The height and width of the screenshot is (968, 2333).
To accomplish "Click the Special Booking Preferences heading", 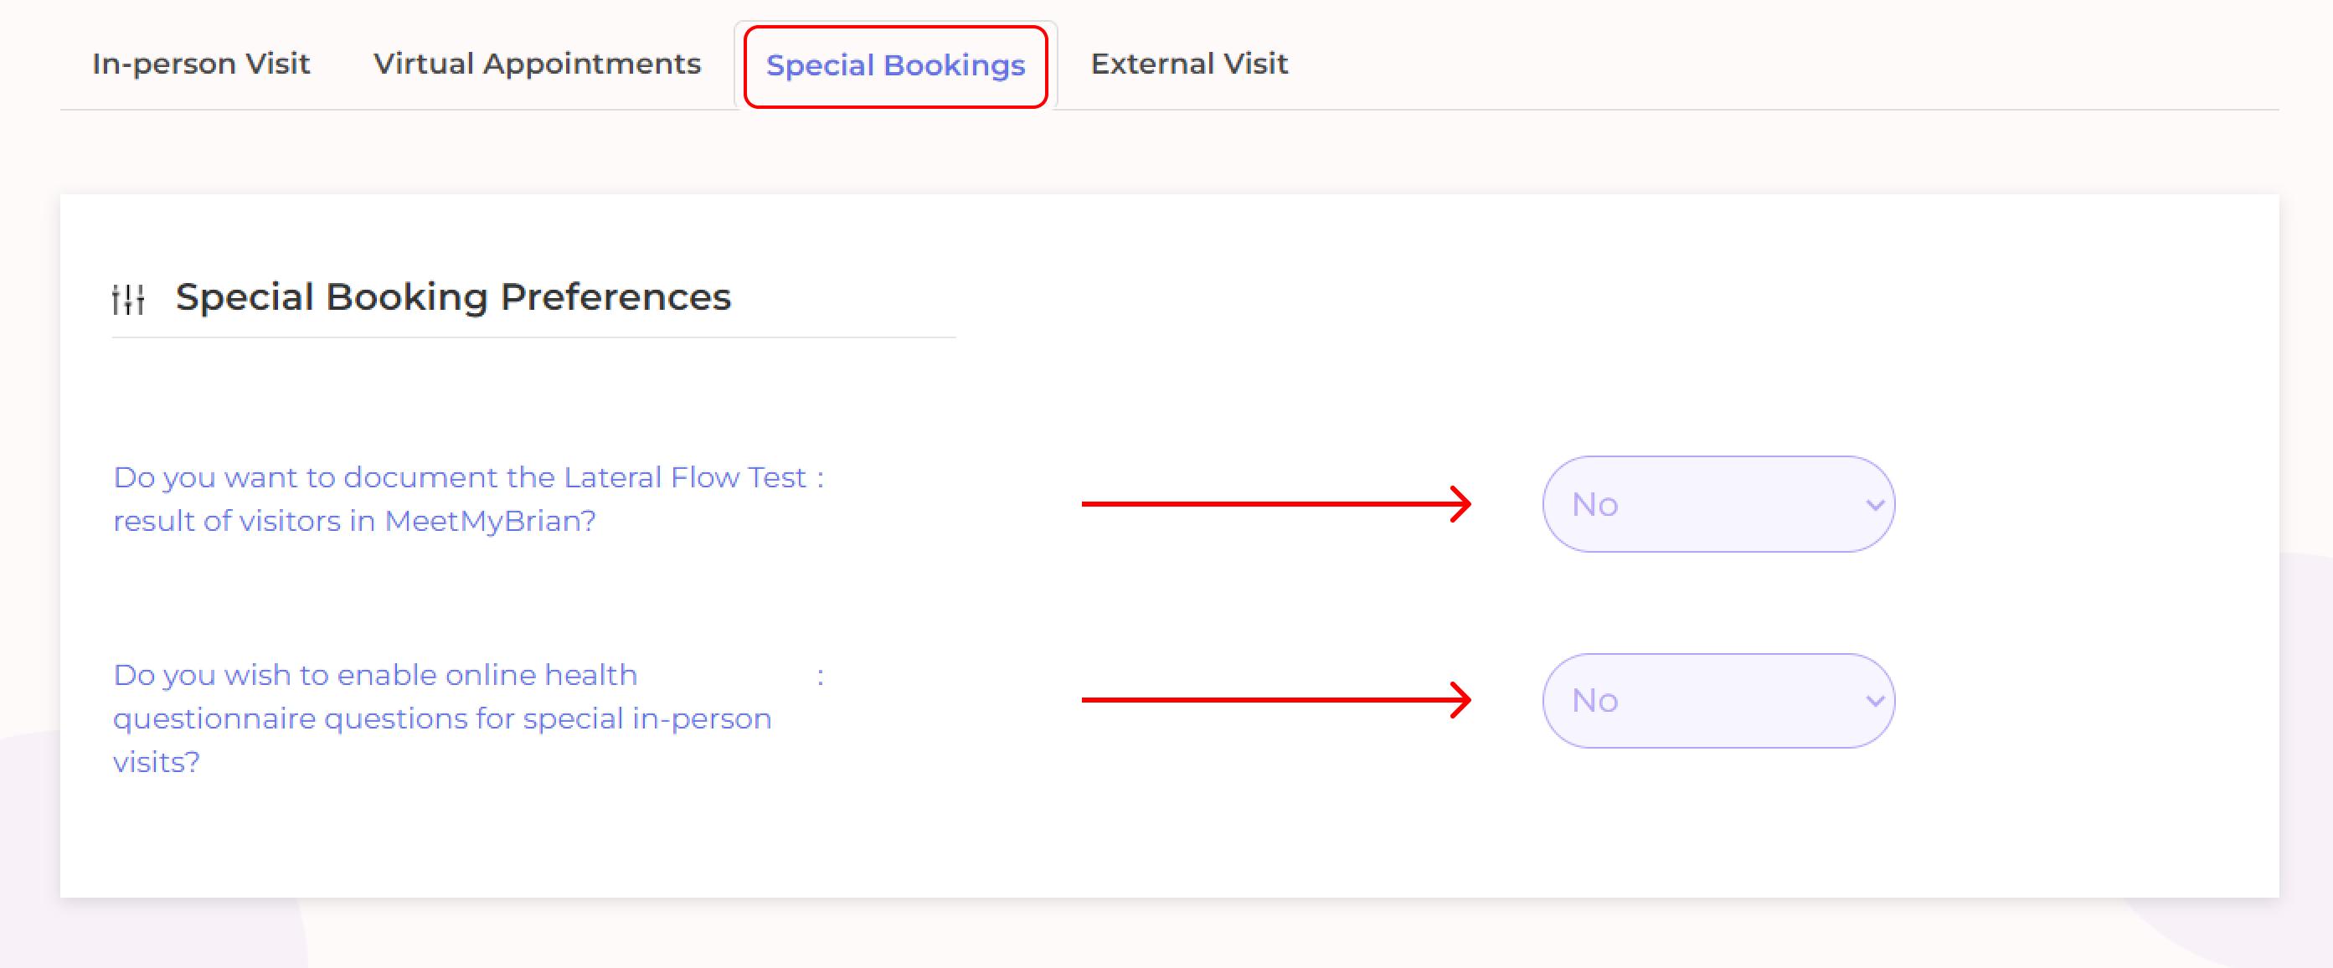I will (x=453, y=297).
